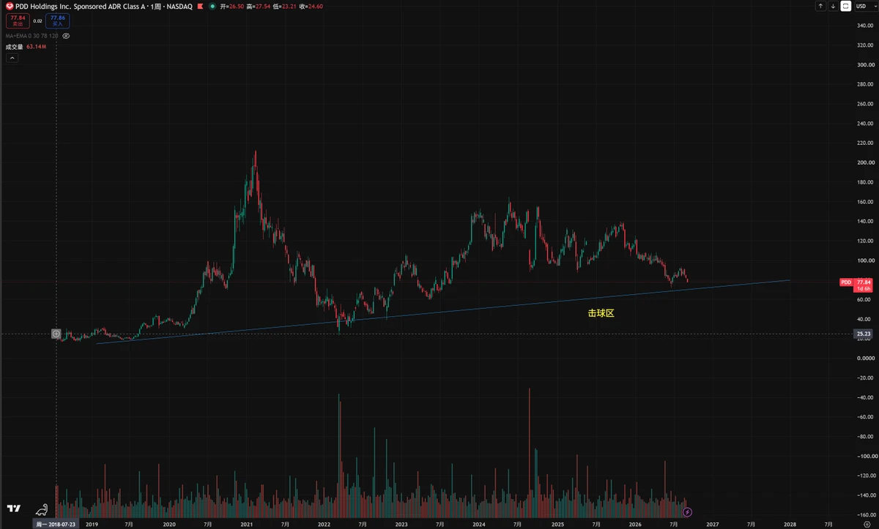Select the blue ascending trend line
The width and height of the screenshot is (879, 529).
click(x=443, y=312)
